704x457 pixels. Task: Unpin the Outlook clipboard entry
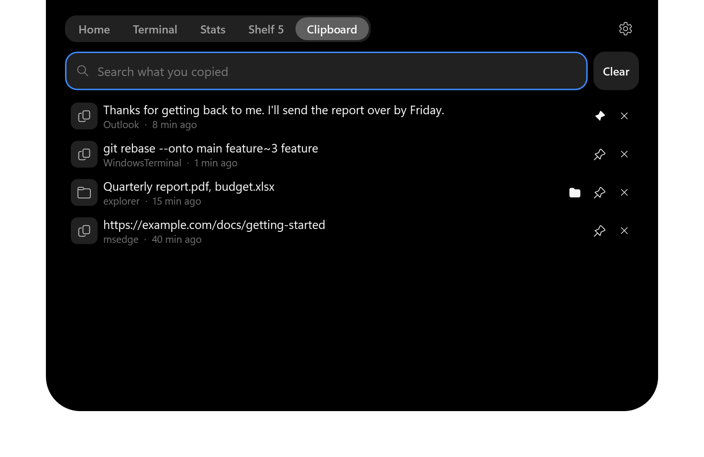coord(600,116)
